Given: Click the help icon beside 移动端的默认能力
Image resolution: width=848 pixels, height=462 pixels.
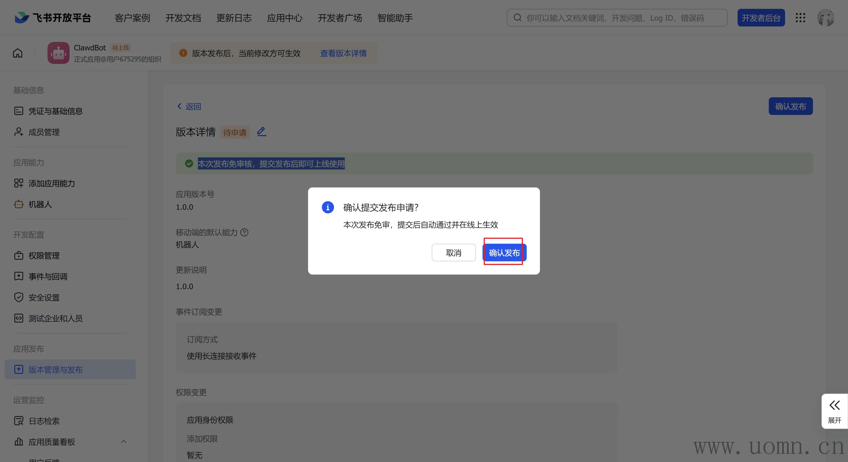Looking at the screenshot, I should click(244, 232).
